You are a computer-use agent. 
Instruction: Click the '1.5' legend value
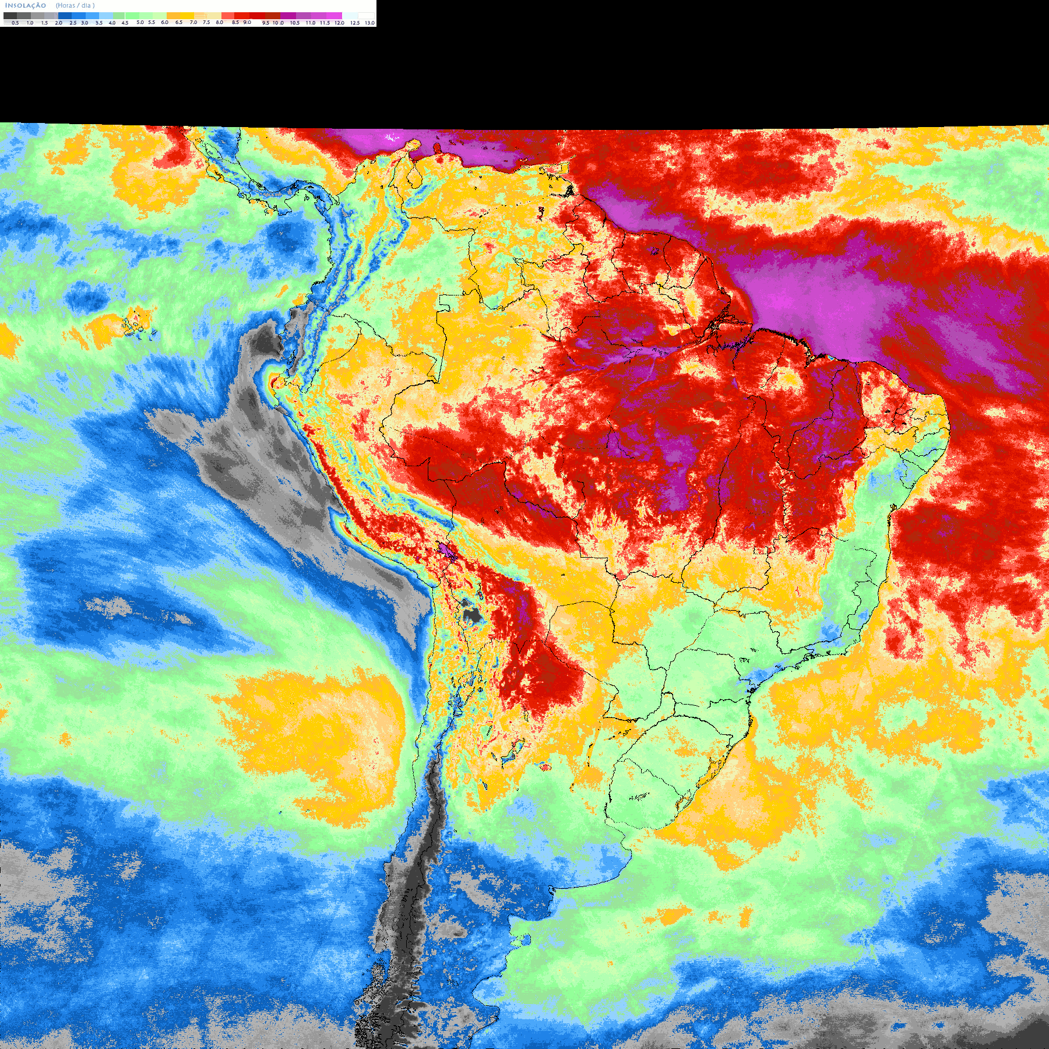coord(44,23)
